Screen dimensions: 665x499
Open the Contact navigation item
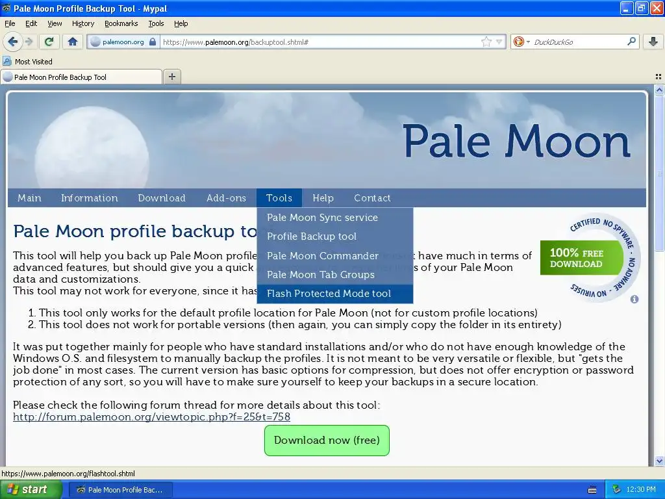(372, 198)
